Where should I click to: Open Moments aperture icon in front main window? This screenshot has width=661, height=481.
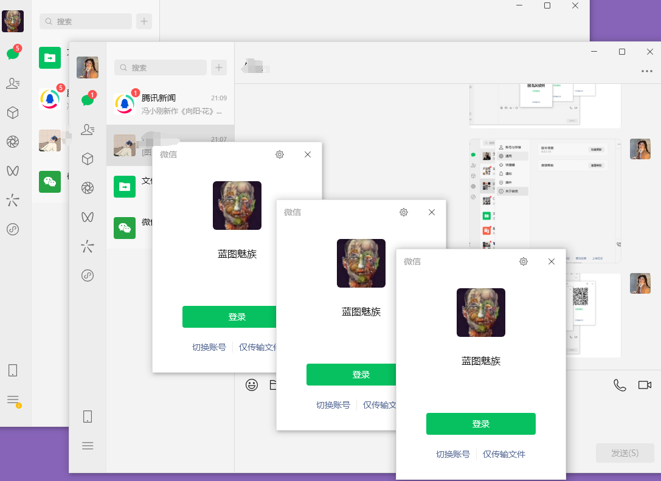(88, 188)
